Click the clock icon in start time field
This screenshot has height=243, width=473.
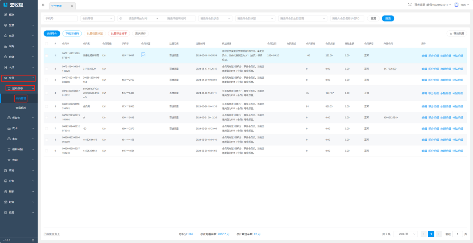pyautogui.click(x=121, y=18)
